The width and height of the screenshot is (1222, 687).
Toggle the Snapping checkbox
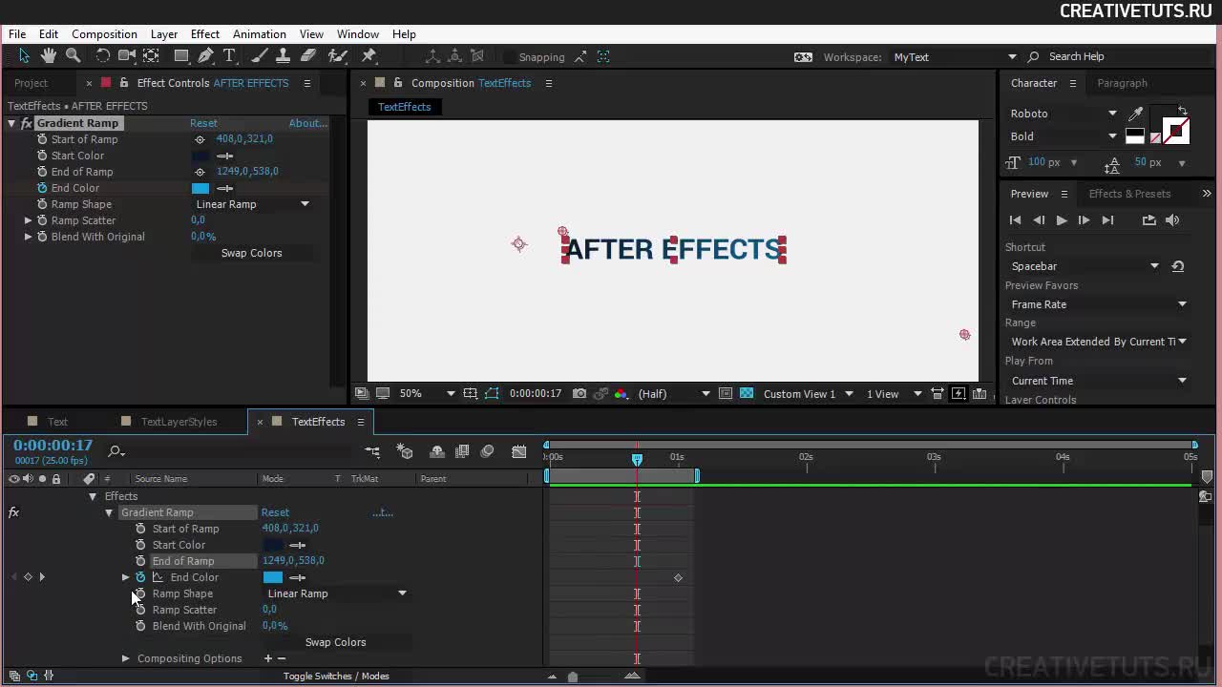[510, 57]
